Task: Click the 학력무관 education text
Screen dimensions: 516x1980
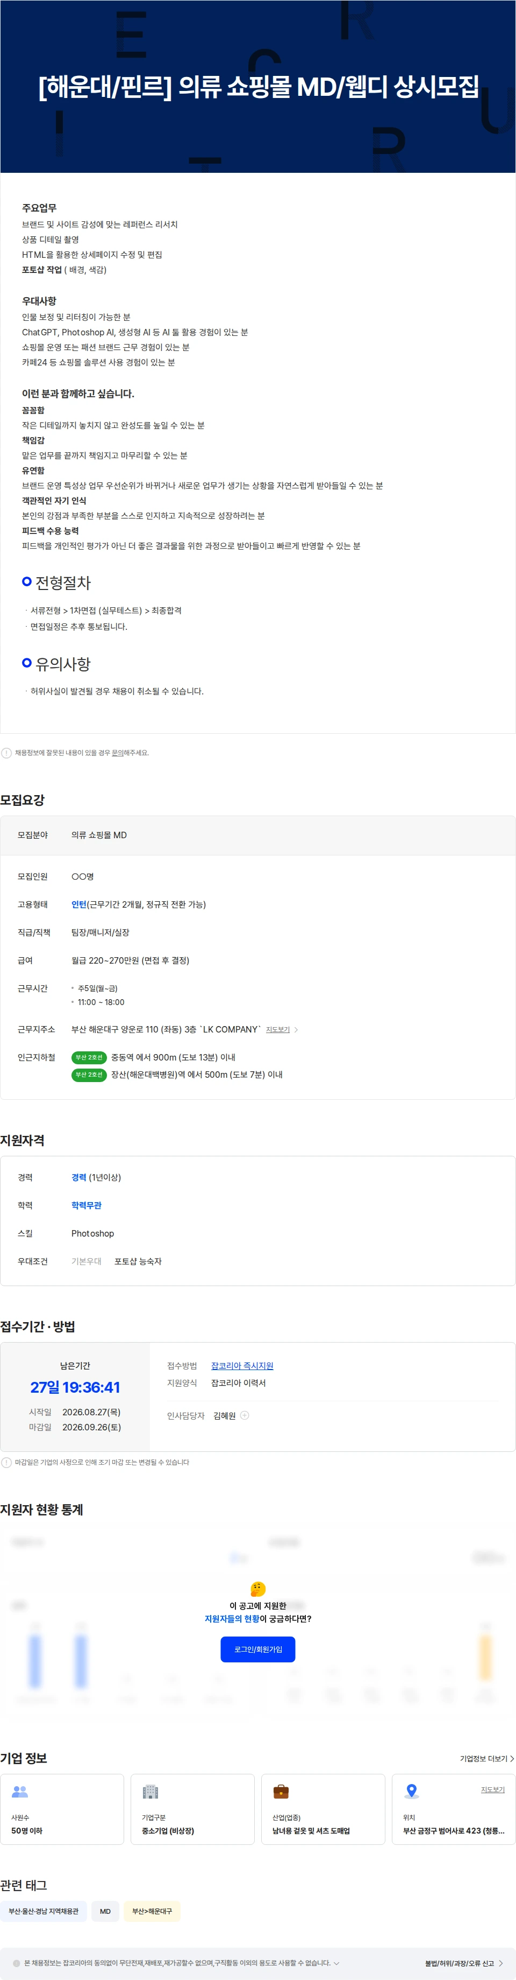Action: 86,1205
